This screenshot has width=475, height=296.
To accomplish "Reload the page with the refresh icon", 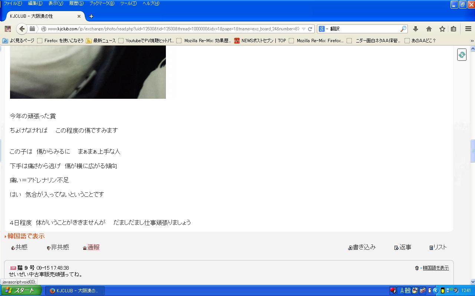I will click(310, 29).
